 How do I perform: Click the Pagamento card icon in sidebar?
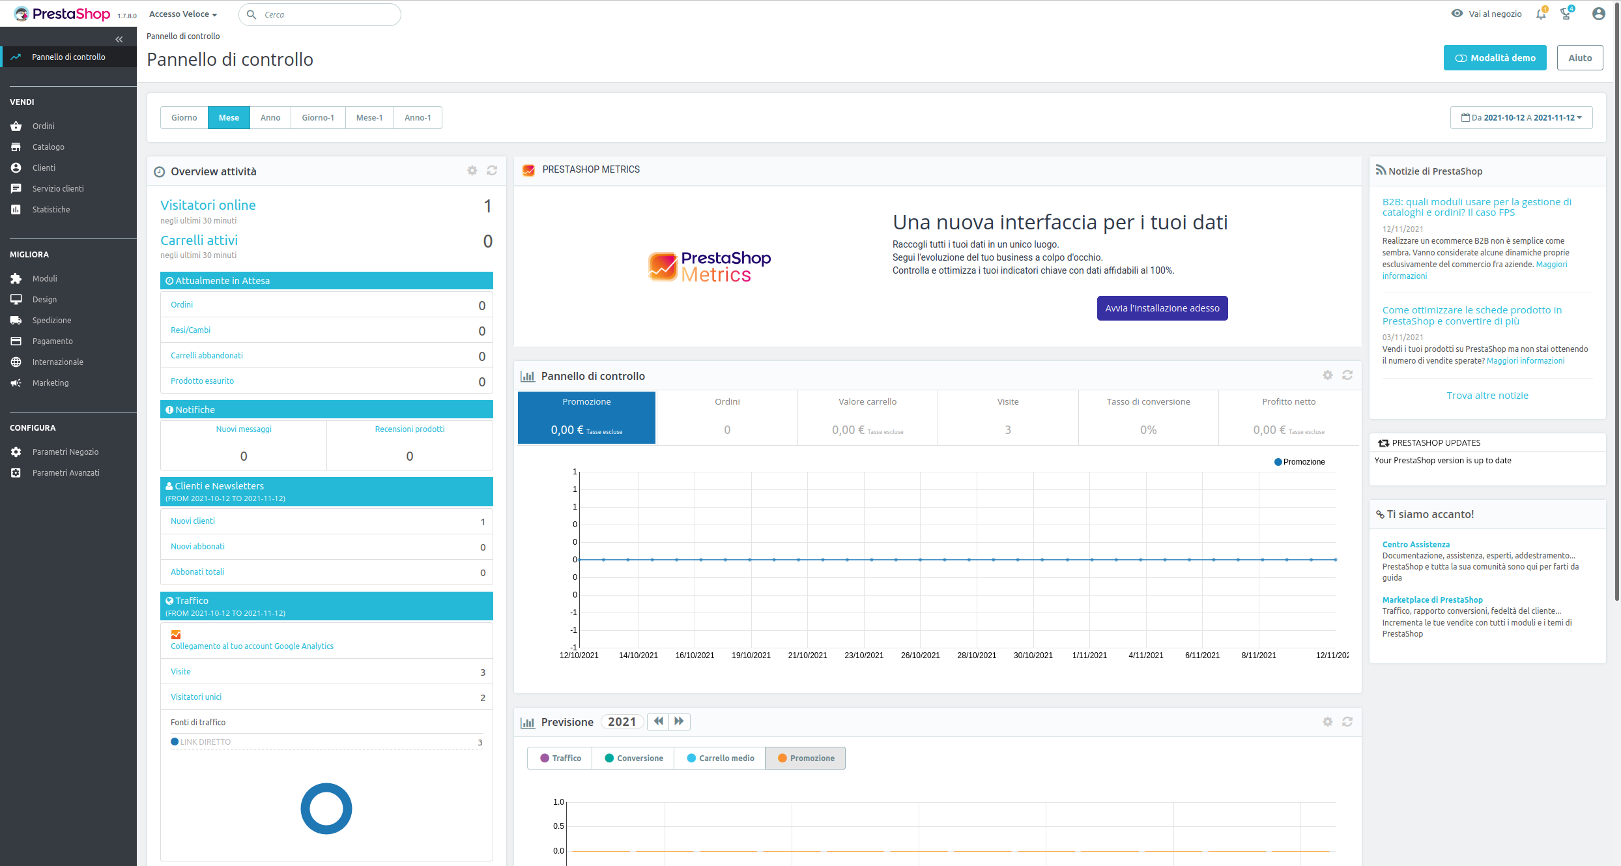[x=16, y=341]
